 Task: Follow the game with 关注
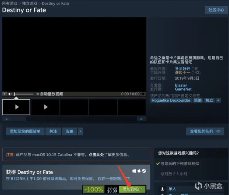click(53, 131)
